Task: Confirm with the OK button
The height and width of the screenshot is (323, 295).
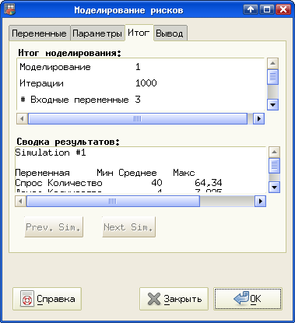Action: 248,299
